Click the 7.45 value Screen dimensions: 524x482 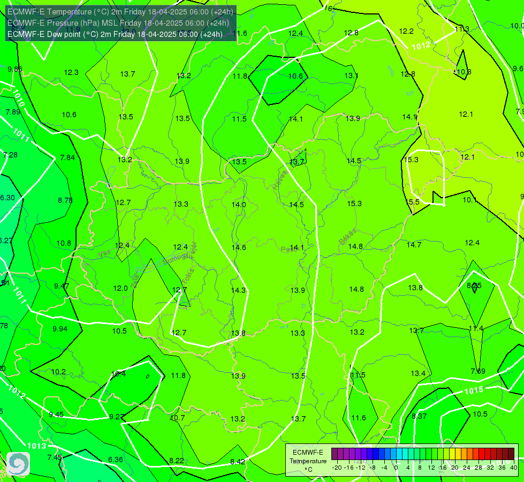click(55, 457)
